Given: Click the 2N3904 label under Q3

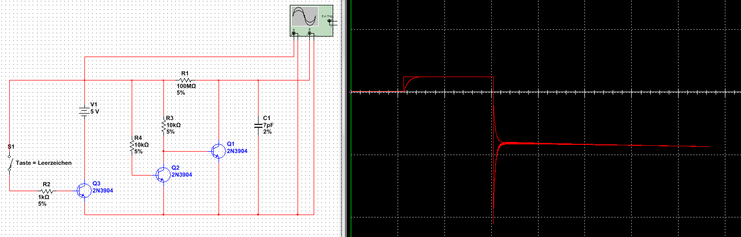Looking at the screenshot, I should [x=102, y=191].
